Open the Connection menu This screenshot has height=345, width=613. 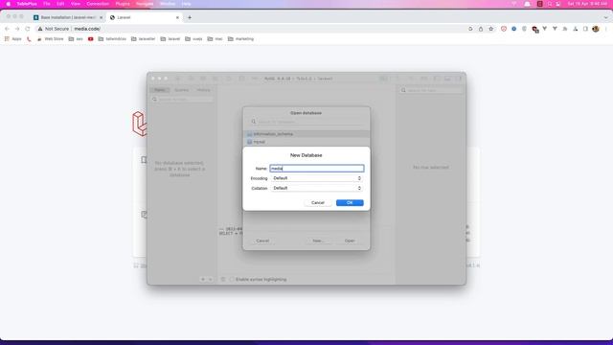98,4
